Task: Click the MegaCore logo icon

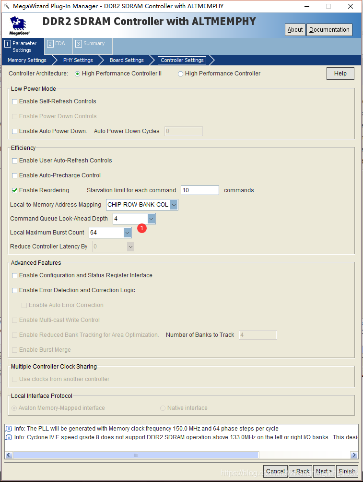Action: point(19,25)
